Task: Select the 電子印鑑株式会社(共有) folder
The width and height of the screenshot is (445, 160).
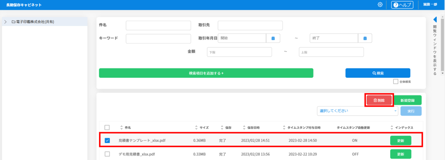Action: 33,22
